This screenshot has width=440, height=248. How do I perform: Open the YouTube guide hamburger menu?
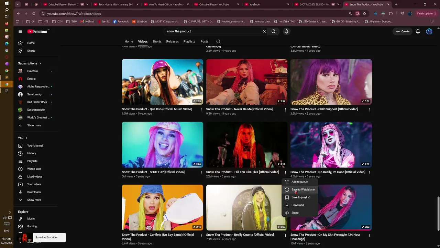tap(20, 31)
